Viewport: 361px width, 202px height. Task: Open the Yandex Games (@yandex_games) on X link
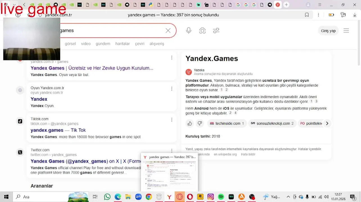coord(86,161)
